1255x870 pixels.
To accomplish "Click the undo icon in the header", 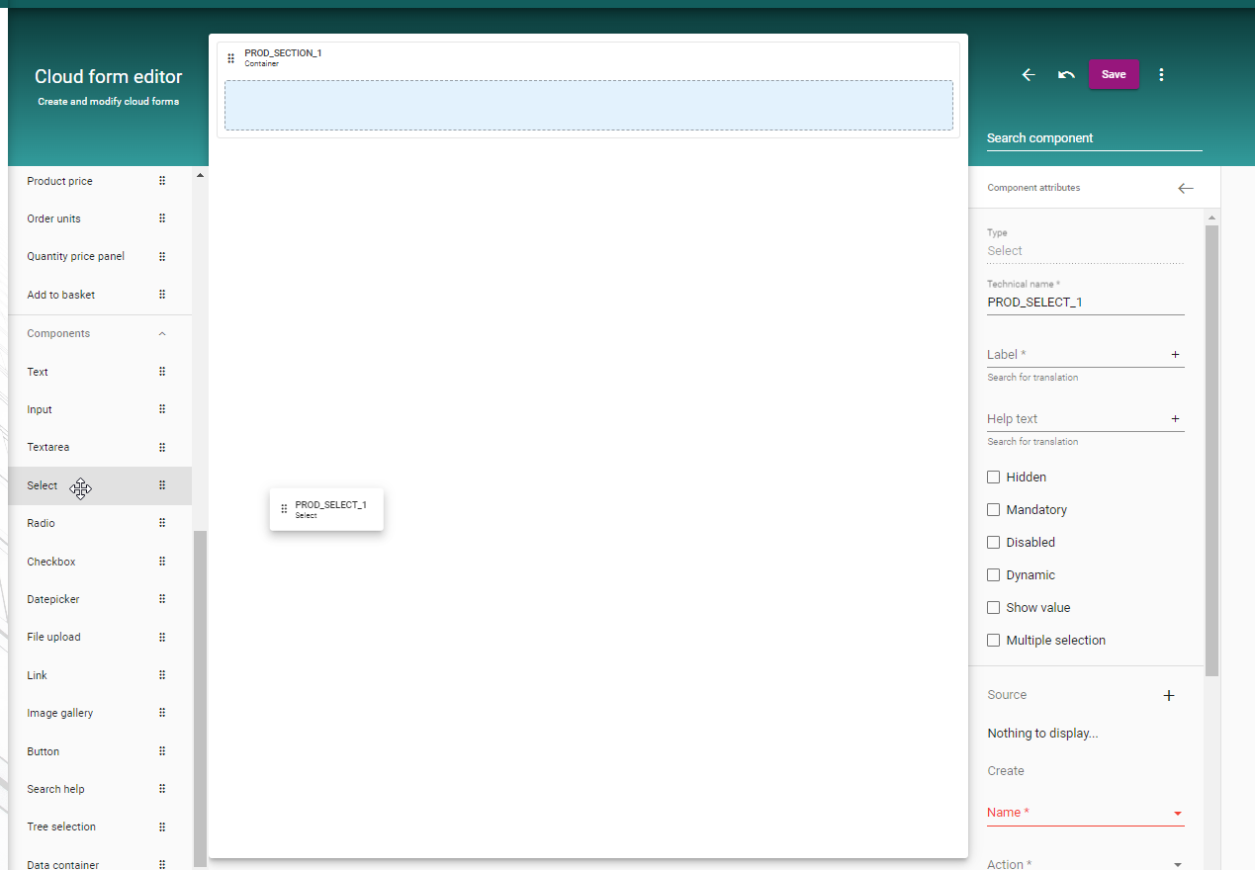I will [1066, 75].
